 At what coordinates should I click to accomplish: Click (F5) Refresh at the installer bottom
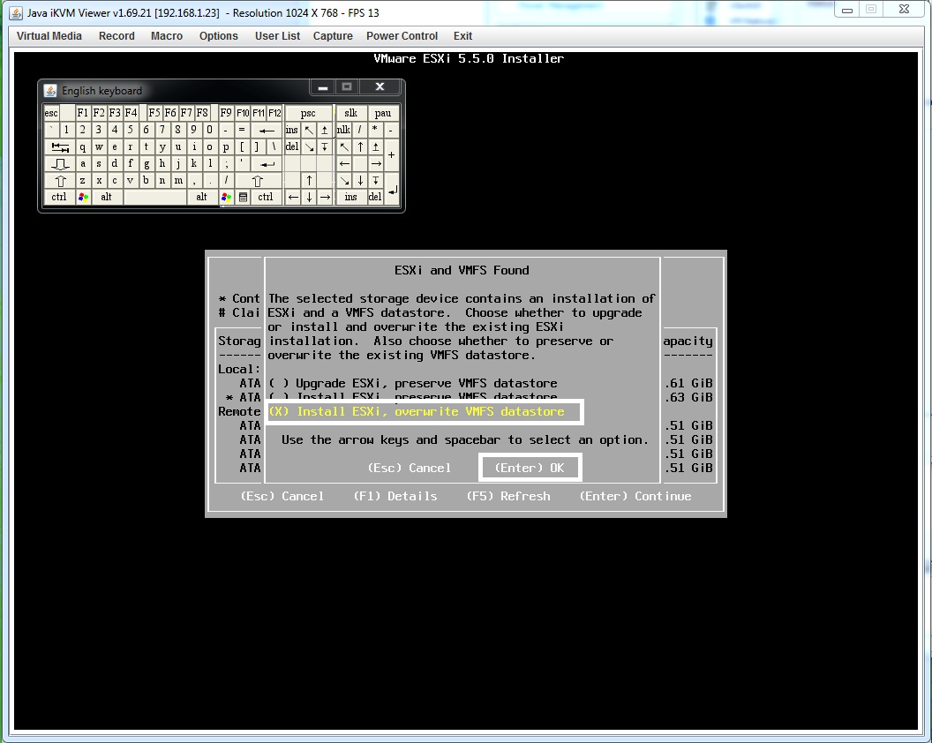tap(508, 496)
